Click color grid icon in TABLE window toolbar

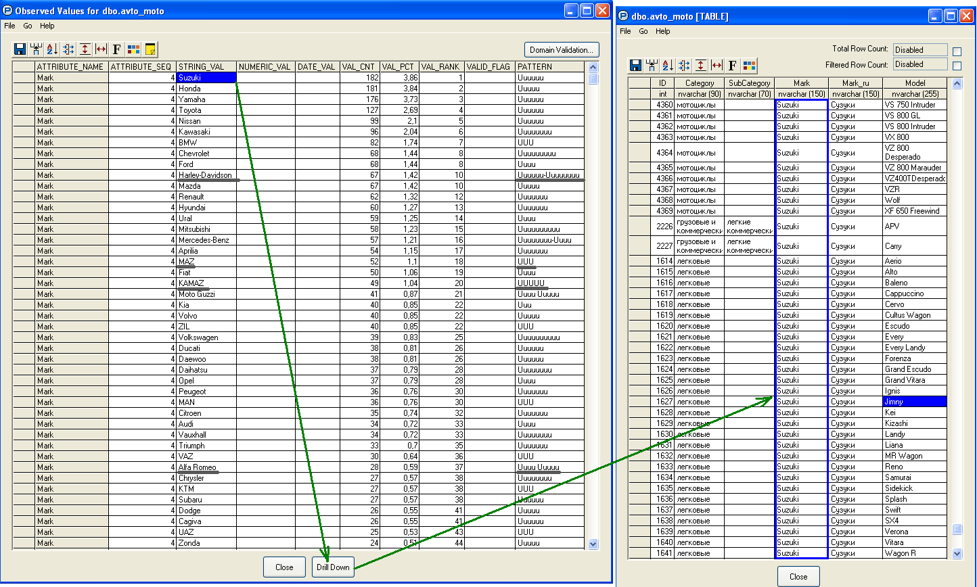749,66
